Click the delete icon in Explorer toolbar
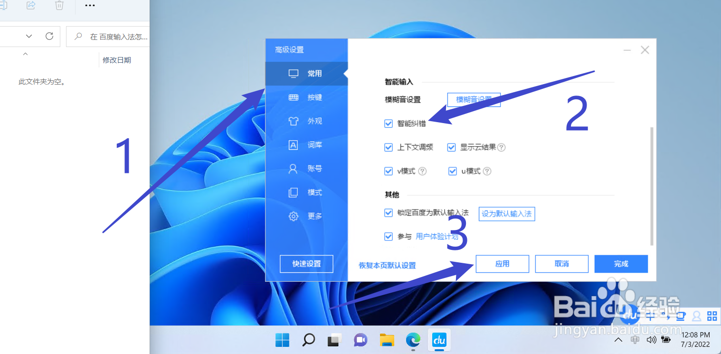The image size is (721, 354). click(59, 6)
